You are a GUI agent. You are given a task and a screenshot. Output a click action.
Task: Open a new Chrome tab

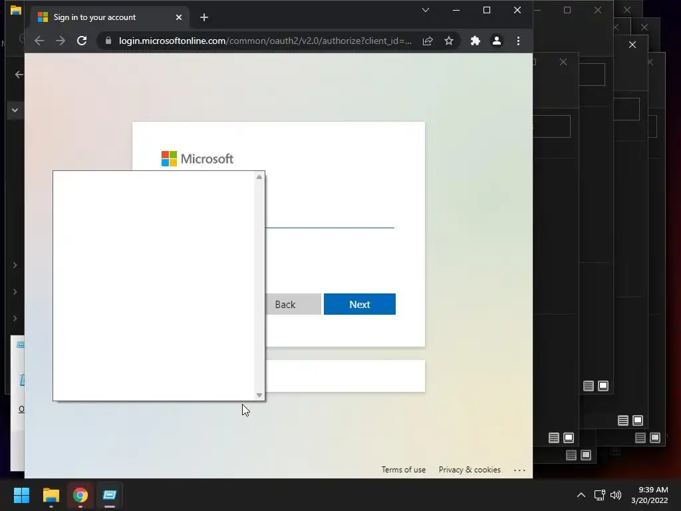(204, 17)
